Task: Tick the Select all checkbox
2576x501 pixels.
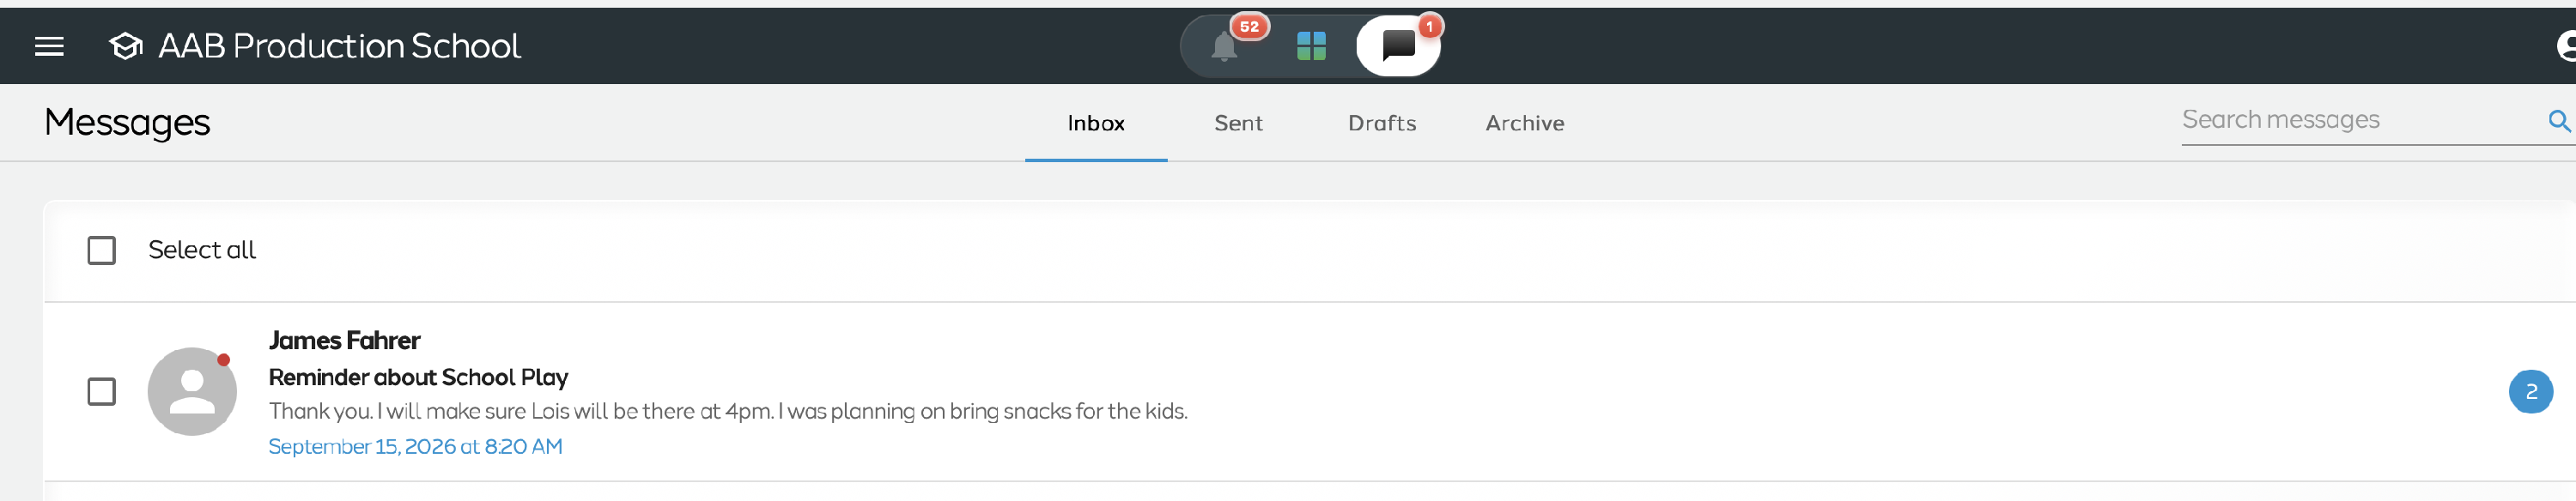Action: click(x=101, y=250)
